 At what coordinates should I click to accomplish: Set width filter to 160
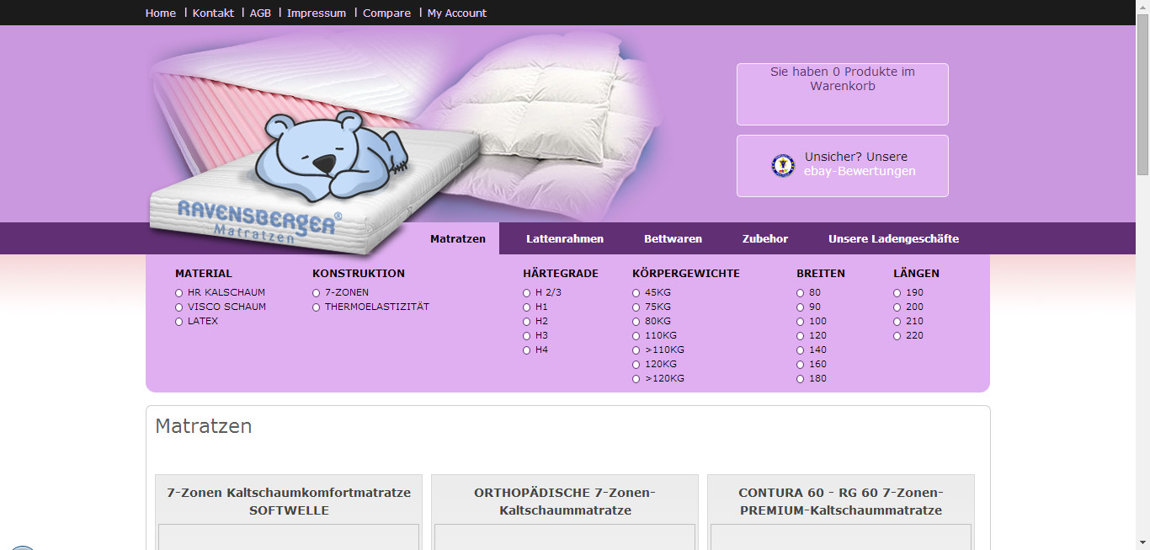pos(800,365)
